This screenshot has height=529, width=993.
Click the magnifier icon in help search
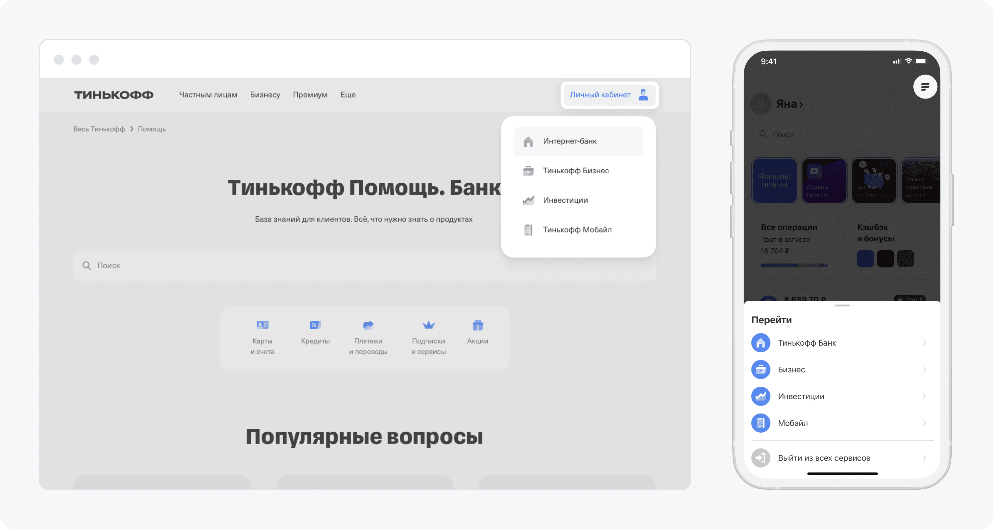87,266
